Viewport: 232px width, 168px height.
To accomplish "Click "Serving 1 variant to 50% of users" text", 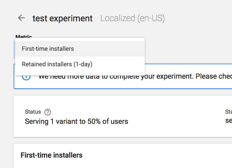I will click(x=76, y=122).
